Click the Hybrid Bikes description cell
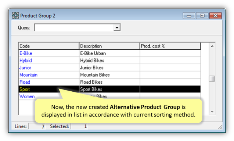This screenshot has width=234, height=141. point(109,60)
